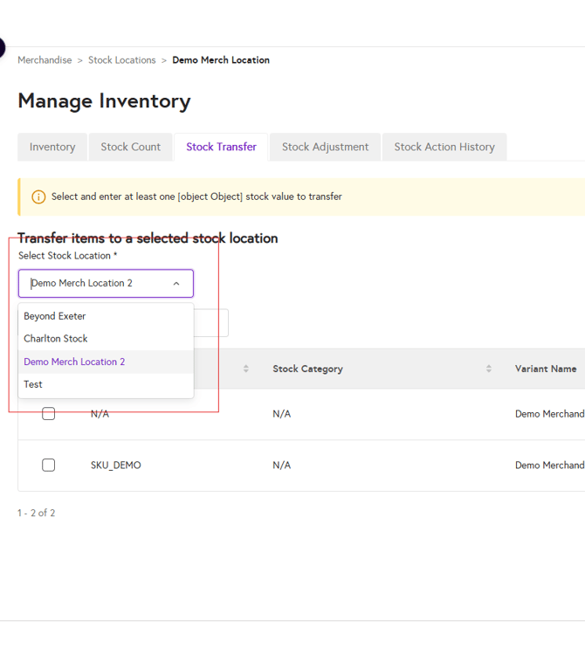585x669 pixels.
Task: Open the Stock Action History tab
Action: (444, 147)
